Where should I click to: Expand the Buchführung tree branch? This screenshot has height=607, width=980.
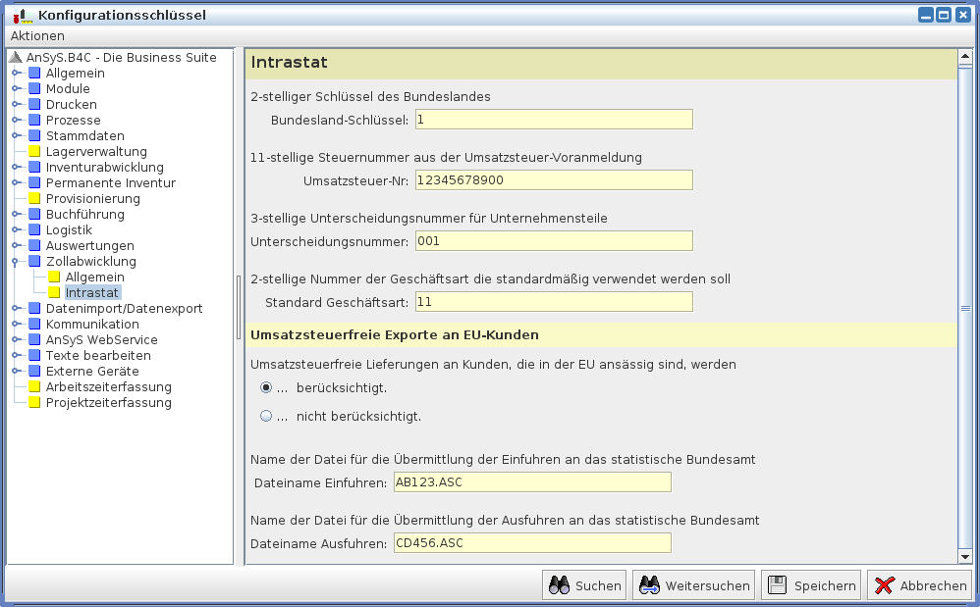tap(16, 215)
